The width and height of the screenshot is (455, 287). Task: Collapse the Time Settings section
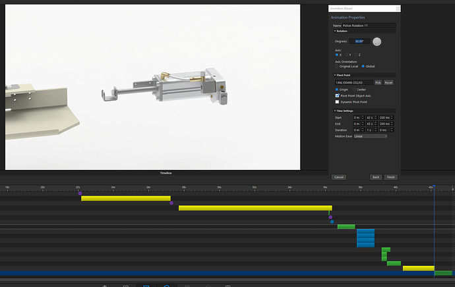(335, 111)
